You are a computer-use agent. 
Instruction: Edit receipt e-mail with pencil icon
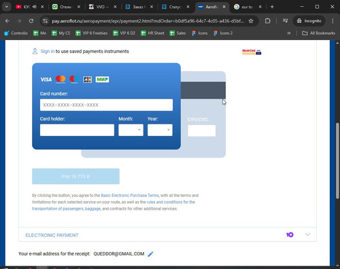click(150, 254)
